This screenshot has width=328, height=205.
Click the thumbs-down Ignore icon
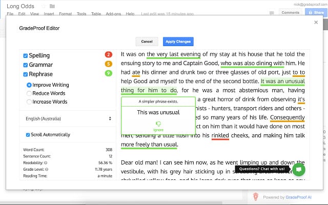(x=158, y=124)
